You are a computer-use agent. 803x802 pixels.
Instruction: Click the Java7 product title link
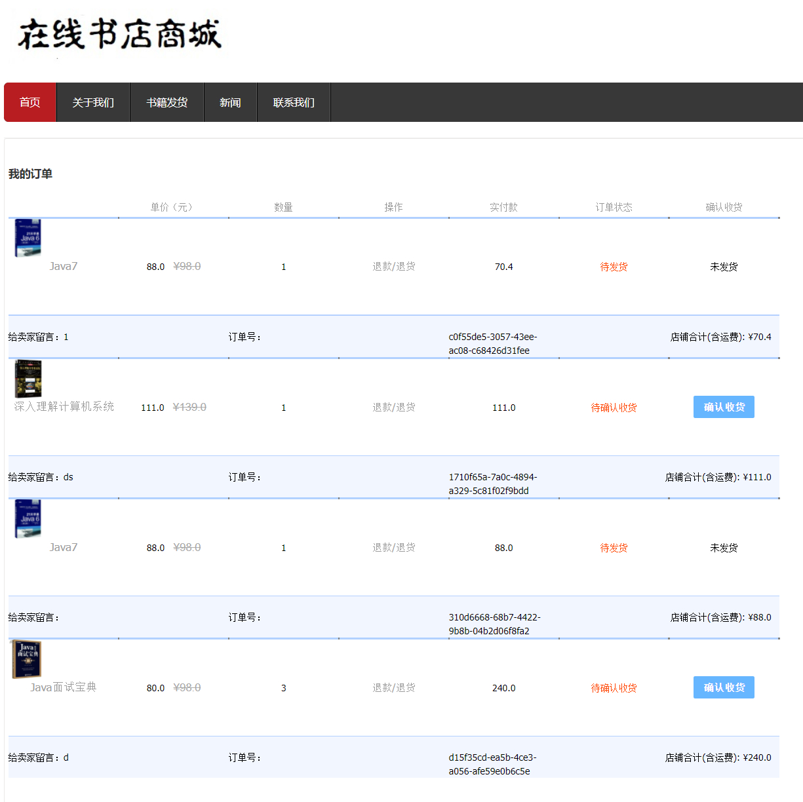63,266
